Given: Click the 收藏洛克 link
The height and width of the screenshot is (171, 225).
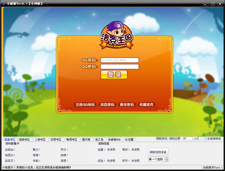Looking at the screenshot, I should 146,105.
